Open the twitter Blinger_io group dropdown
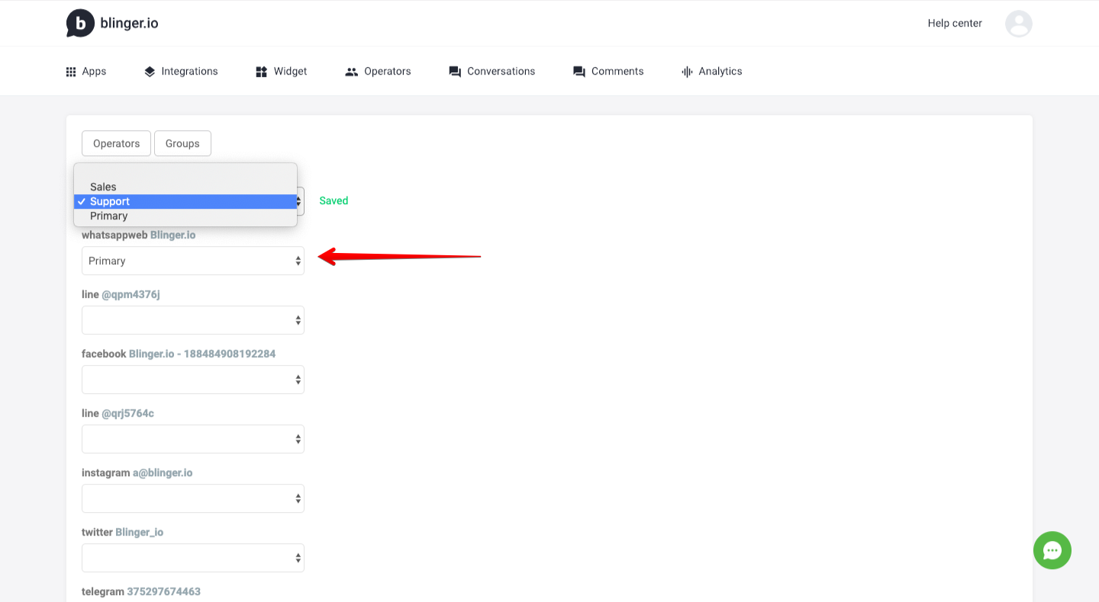Viewport: 1099px width, 602px height. point(193,558)
